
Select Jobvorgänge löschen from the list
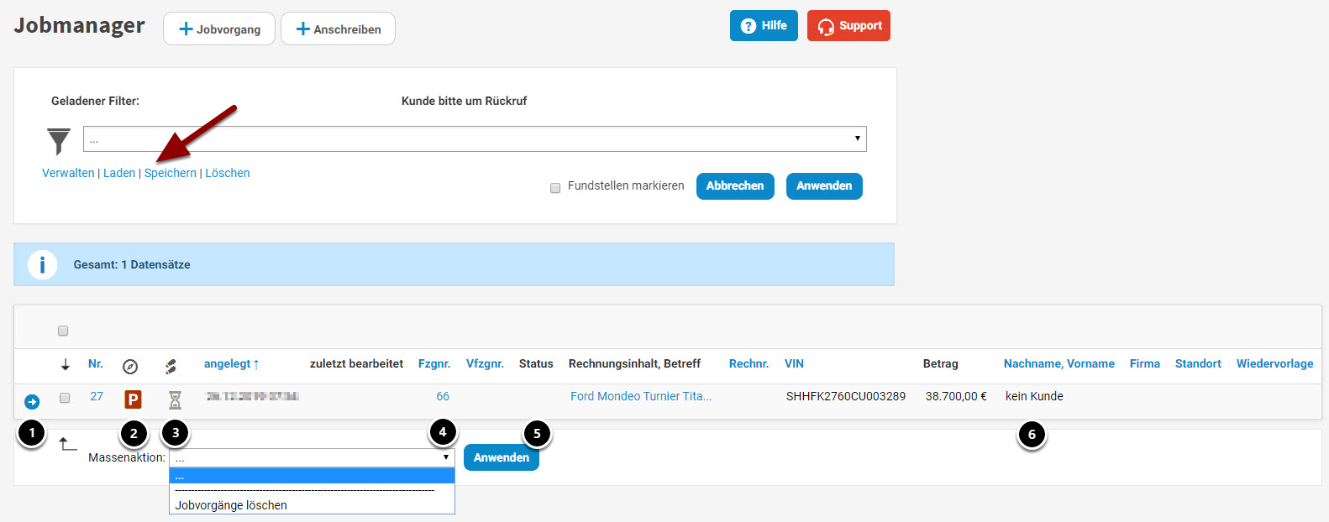point(231,505)
